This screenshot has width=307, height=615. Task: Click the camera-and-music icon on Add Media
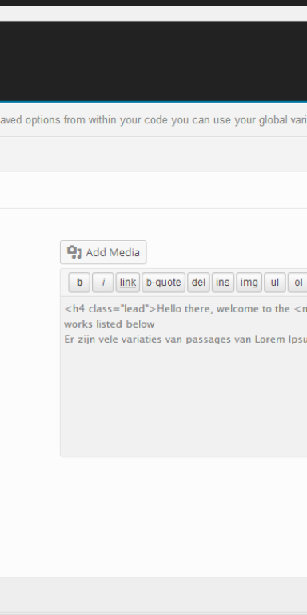[74, 252]
